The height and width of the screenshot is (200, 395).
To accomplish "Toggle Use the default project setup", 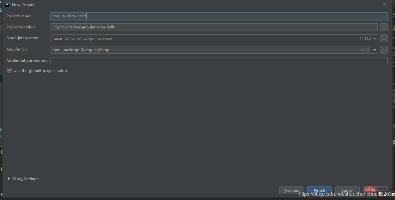I will coord(9,70).
